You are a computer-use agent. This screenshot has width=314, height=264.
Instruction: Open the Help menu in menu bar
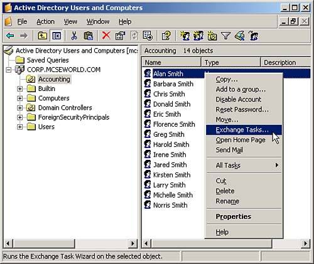click(x=125, y=21)
